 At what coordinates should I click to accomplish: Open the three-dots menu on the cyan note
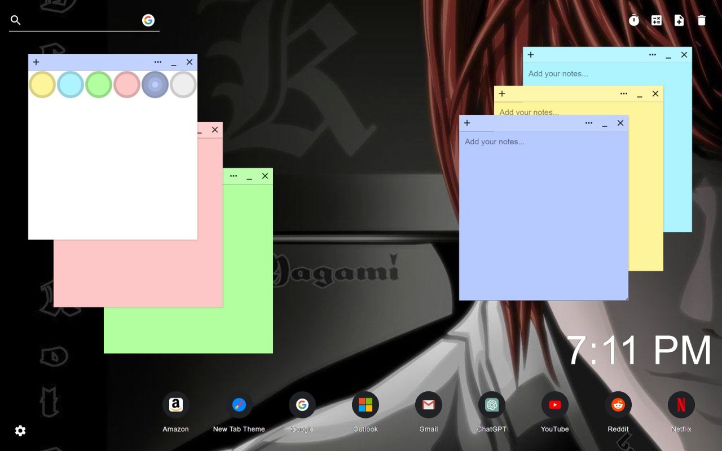pos(653,55)
